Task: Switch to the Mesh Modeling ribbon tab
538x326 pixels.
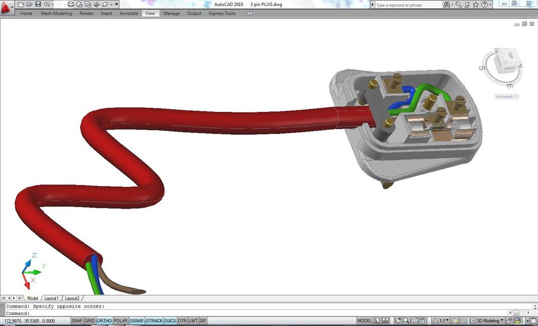Action: coord(56,13)
